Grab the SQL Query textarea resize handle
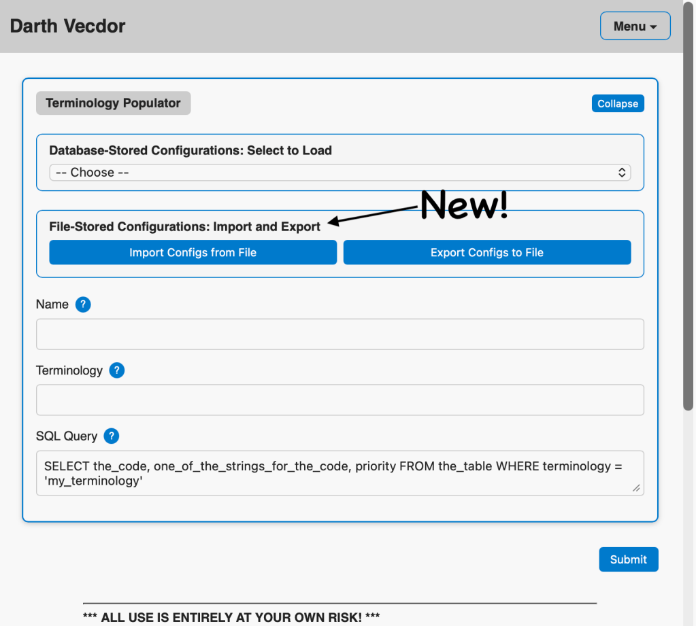 click(x=636, y=488)
